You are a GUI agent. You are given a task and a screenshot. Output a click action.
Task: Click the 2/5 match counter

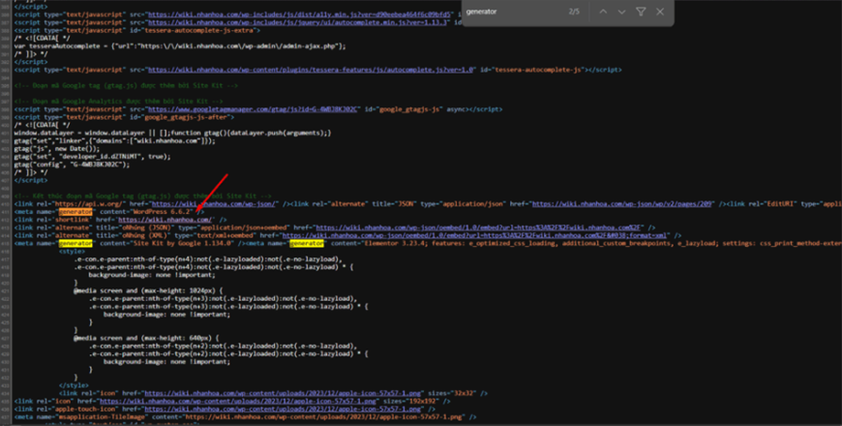click(x=574, y=12)
